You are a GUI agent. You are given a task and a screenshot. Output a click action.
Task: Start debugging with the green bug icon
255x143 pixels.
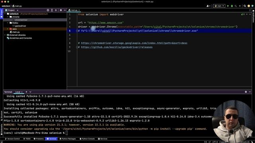232,6
